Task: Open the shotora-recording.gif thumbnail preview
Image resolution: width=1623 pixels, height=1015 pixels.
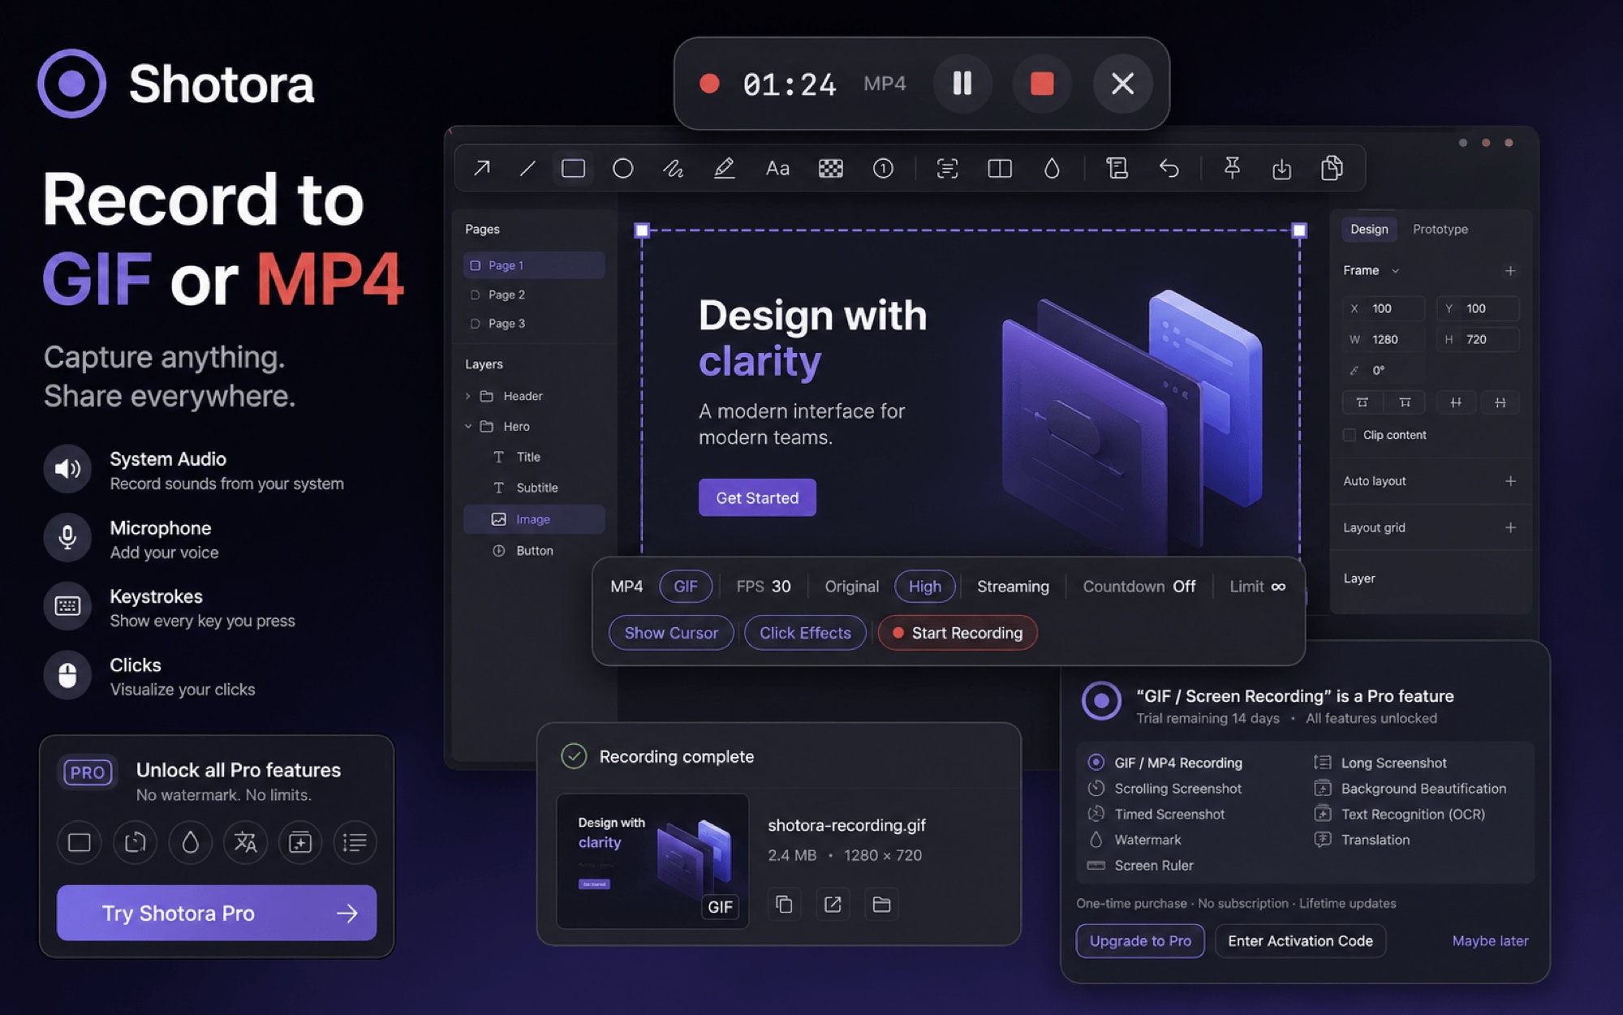Action: coord(652,861)
